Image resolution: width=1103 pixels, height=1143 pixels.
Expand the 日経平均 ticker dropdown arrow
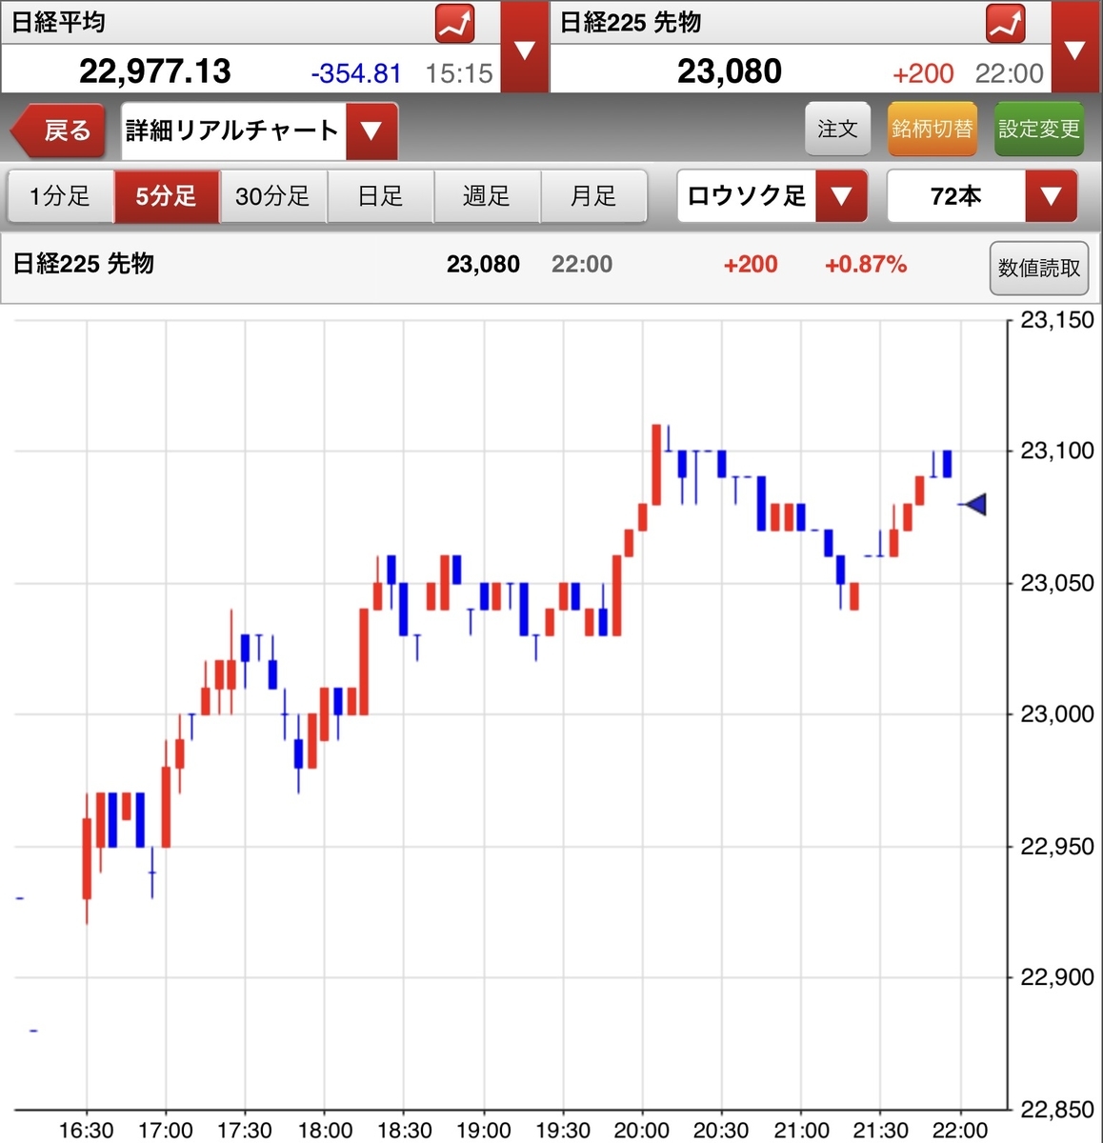tap(524, 47)
